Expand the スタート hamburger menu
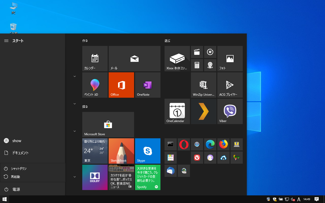Screen dimensions: 325x203 tap(6, 41)
